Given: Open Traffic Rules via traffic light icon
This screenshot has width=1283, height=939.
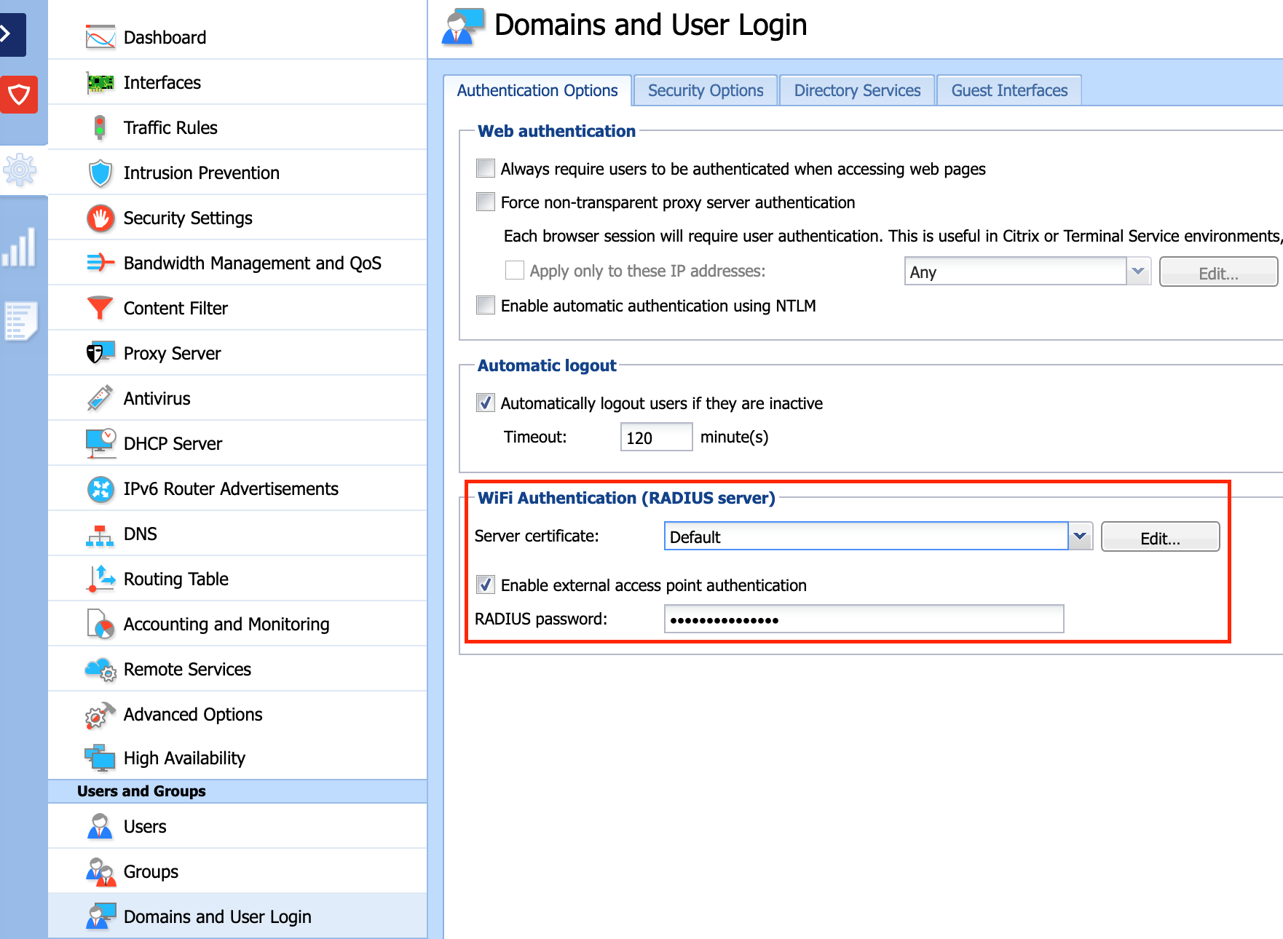Looking at the screenshot, I should point(100,127).
